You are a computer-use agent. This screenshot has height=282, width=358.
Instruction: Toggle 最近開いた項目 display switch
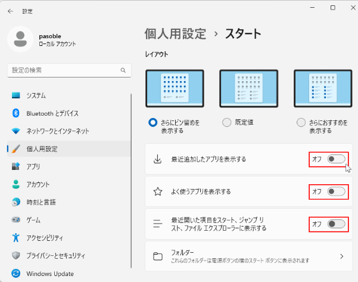click(x=336, y=224)
